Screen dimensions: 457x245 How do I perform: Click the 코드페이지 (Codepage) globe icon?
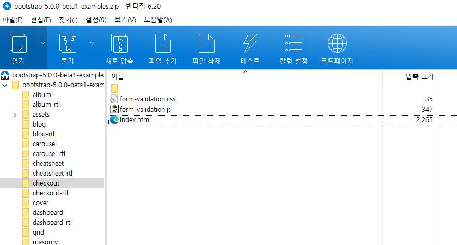(337, 44)
